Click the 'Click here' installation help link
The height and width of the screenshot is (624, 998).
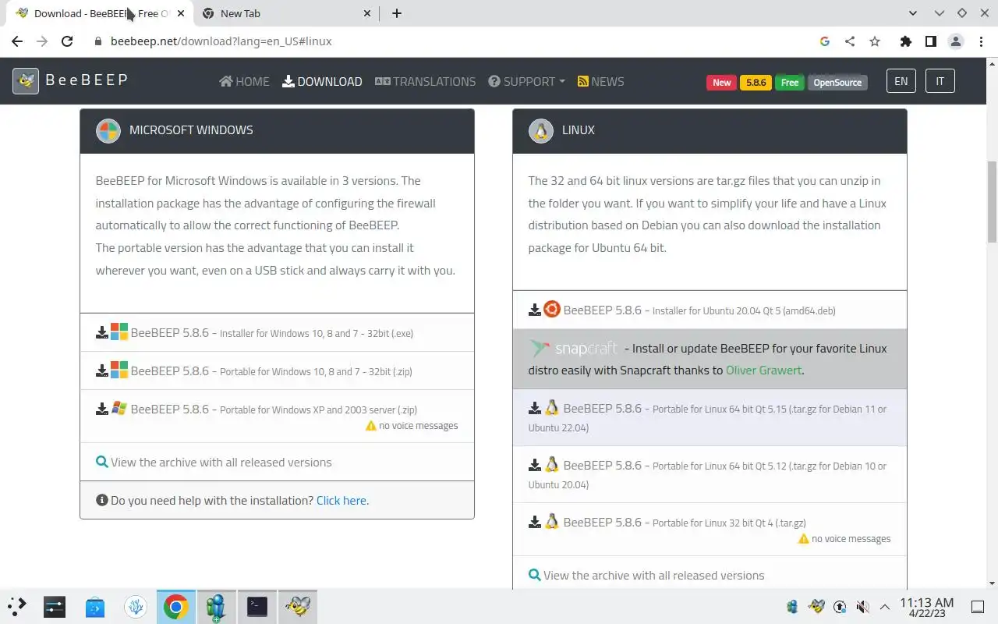pos(342,500)
